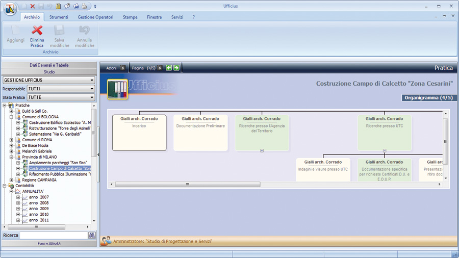This screenshot has width=459, height=258.
Task: Collapse the left panel with the splitter arrow
Action: [x=98, y=154]
